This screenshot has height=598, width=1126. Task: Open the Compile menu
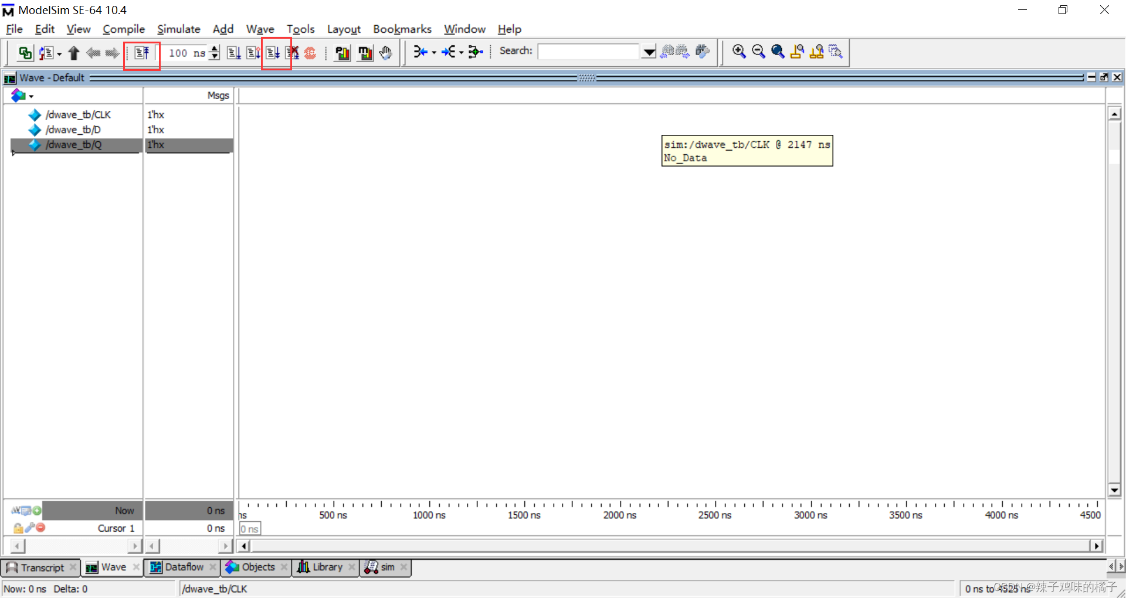tap(123, 29)
